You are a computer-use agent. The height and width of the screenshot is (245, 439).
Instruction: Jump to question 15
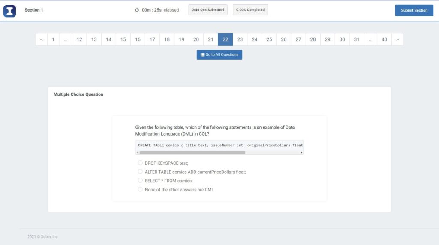pyautogui.click(x=123, y=39)
